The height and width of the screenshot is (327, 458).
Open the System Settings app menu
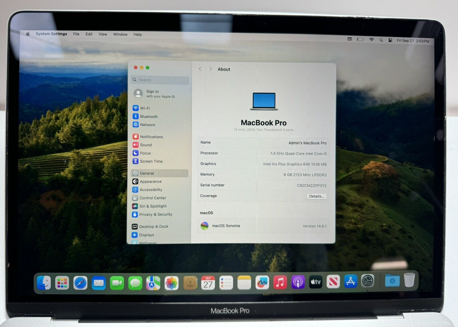coord(51,34)
